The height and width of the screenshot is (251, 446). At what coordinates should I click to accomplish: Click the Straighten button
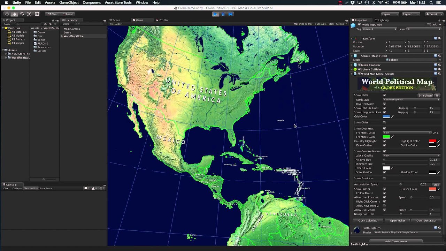[425, 95]
